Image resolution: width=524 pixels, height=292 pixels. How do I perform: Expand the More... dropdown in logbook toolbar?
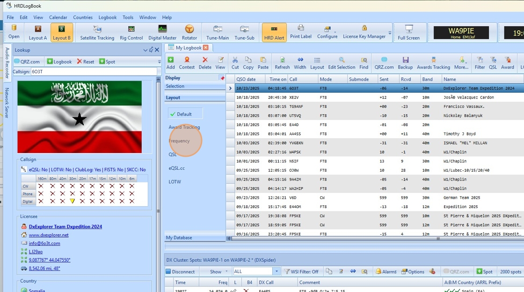click(x=462, y=63)
